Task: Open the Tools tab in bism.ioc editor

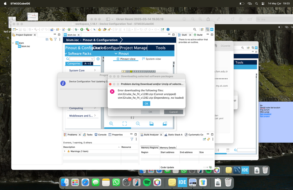Action: (x=161, y=48)
